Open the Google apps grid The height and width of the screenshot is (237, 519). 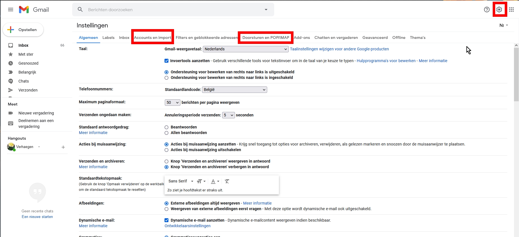point(511,10)
